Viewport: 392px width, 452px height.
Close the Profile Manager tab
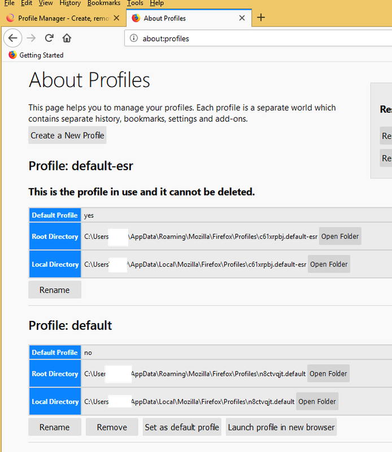(x=116, y=18)
